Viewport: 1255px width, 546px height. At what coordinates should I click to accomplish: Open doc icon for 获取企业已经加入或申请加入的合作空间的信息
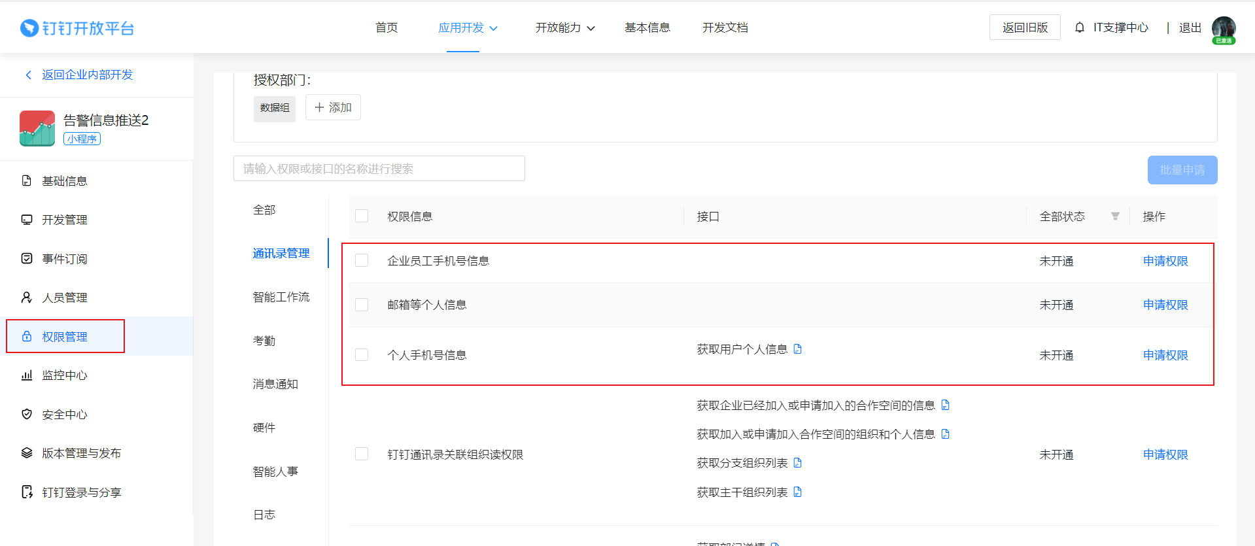click(x=945, y=405)
